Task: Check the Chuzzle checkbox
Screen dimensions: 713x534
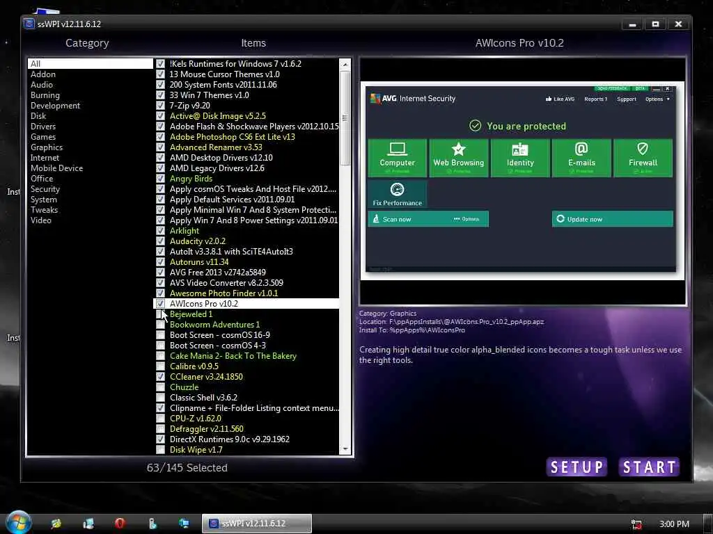Action: pos(161,387)
